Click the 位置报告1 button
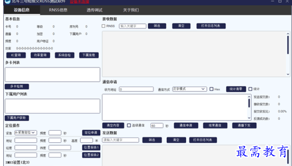292x166 pixels. point(91,147)
